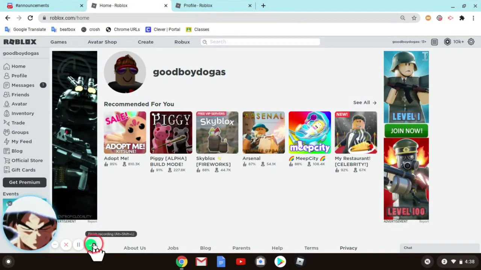Open the notifications feed icon beside username
The height and width of the screenshot is (270, 481).
(x=434, y=42)
